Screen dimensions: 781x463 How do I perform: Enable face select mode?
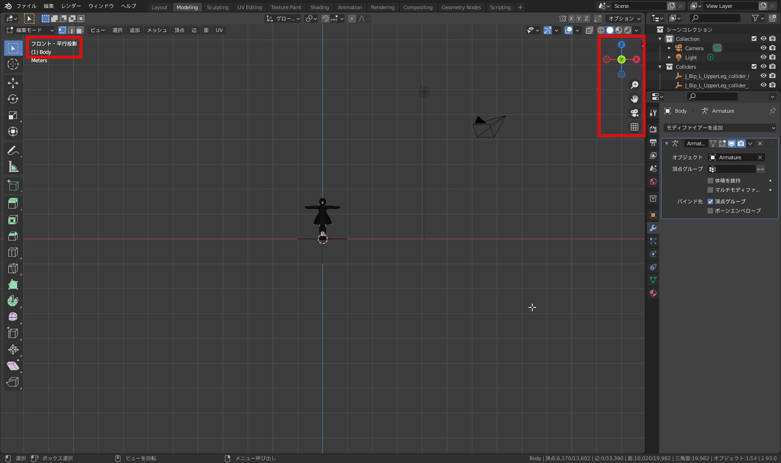(x=79, y=30)
